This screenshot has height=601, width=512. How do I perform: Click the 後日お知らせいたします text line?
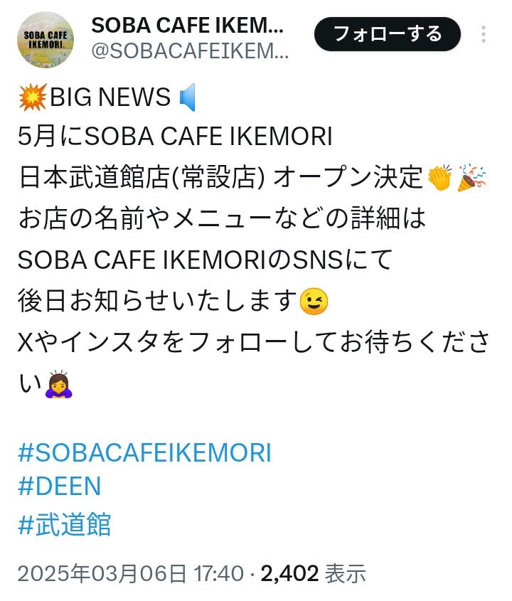[157, 302]
